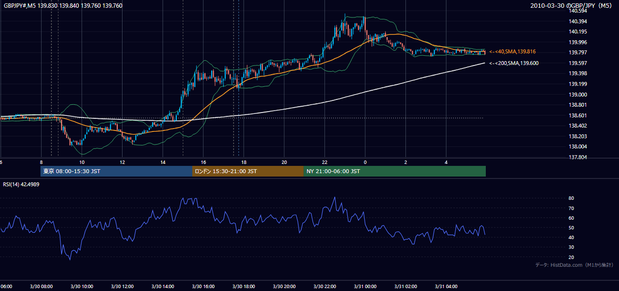
Task: Click the bottom date label 3/31 04:00
Action: pos(446,286)
